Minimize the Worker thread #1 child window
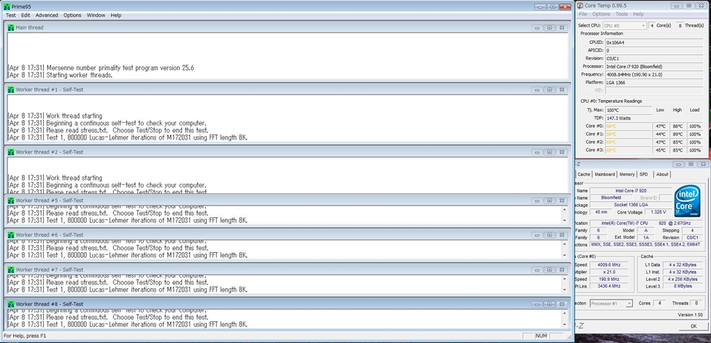Image resolution: width=711 pixels, height=343 pixels. [x=537, y=90]
